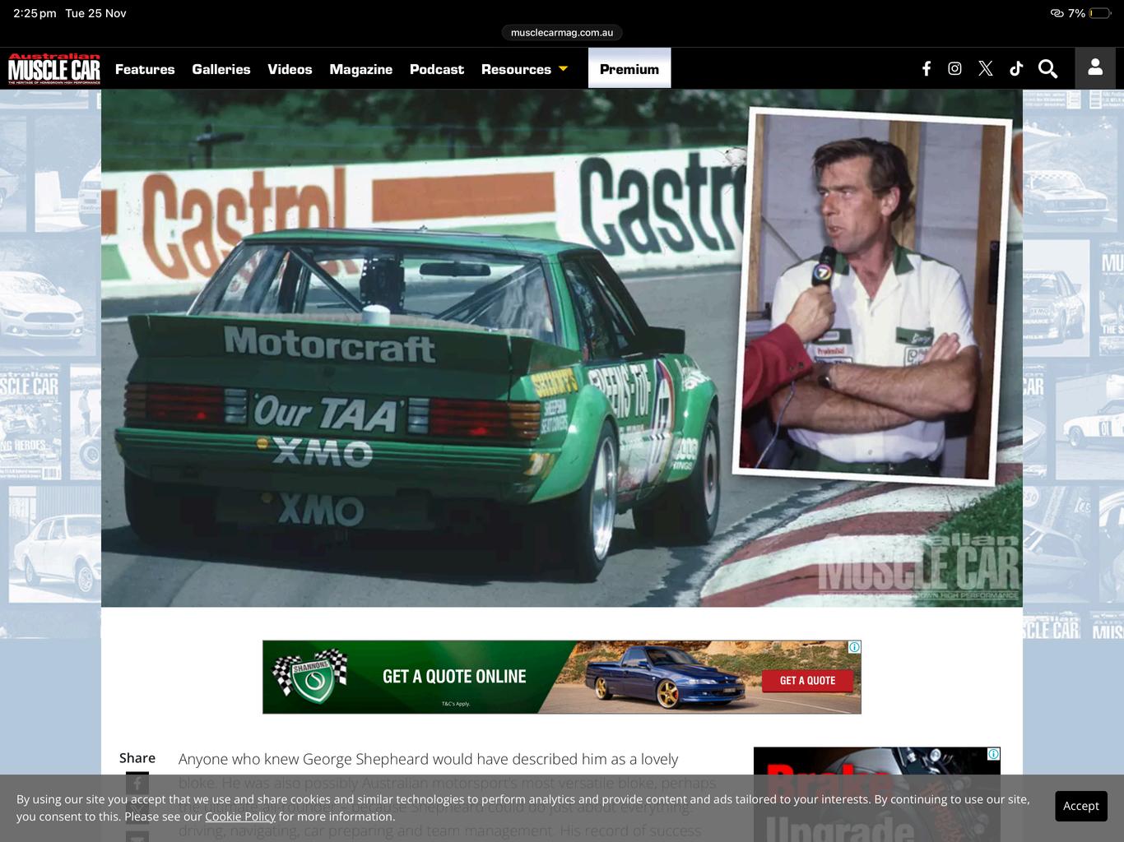
Task: Open the X (Twitter) icon in header
Action: pyautogui.click(x=985, y=69)
